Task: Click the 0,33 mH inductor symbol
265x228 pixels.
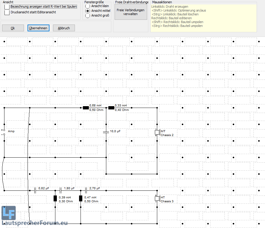Action: [x=111, y=108]
